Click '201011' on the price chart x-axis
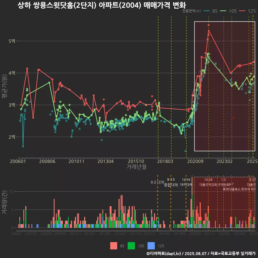 (76, 161)
